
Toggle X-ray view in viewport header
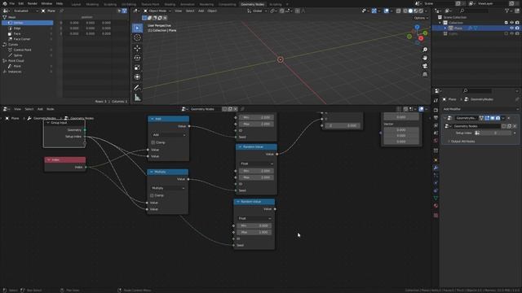click(x=398, y=11)
